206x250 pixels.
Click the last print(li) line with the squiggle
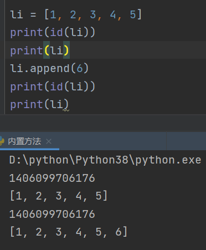(39, 104)
